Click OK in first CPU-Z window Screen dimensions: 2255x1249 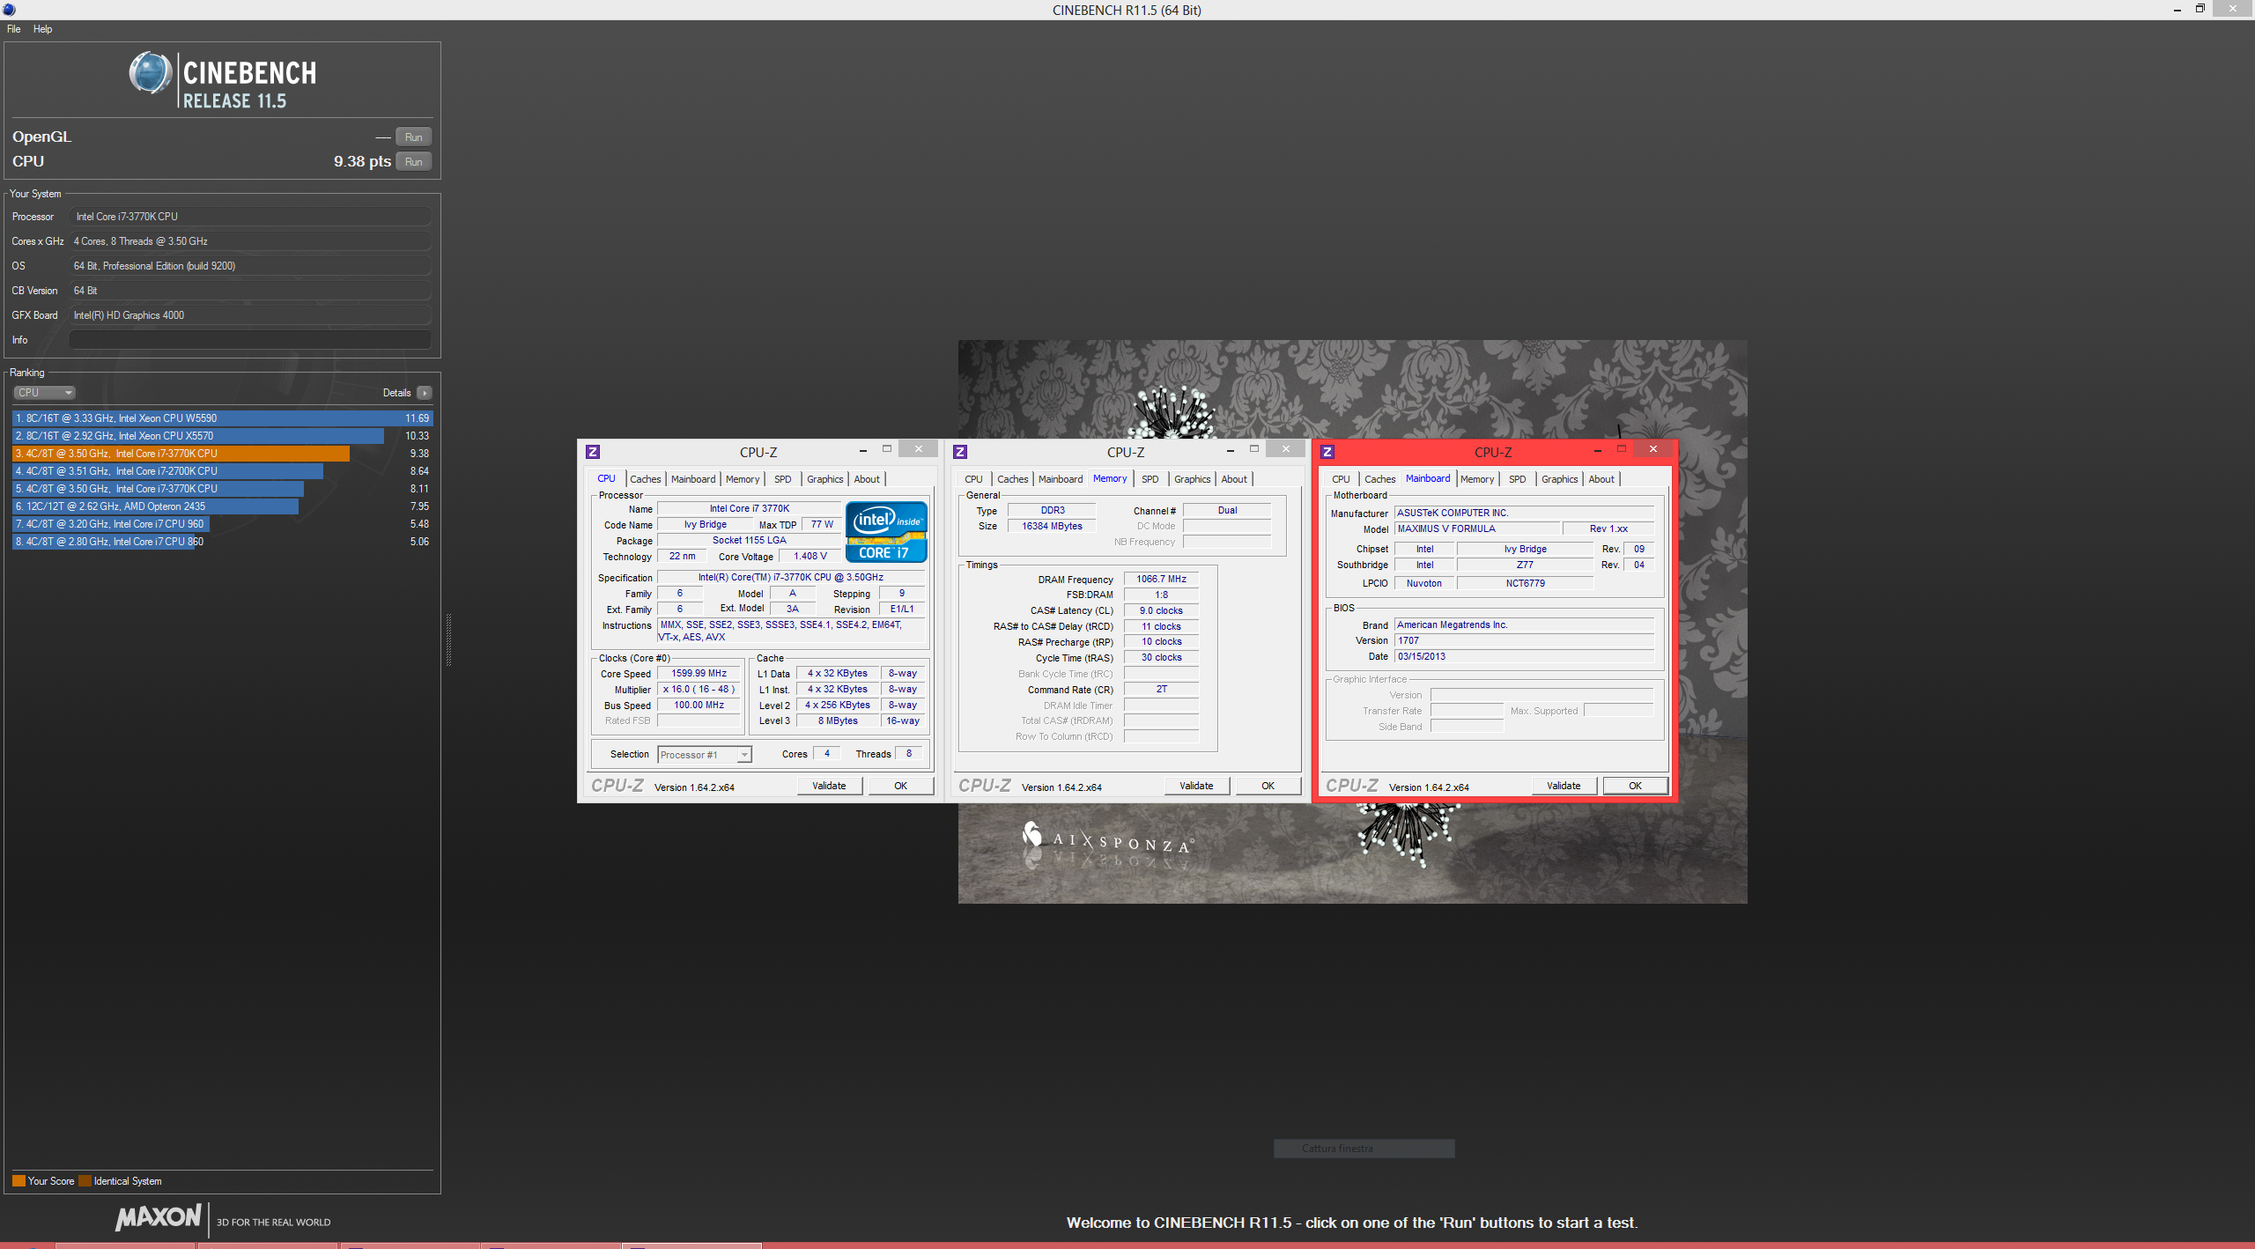(x=901, y=786)
